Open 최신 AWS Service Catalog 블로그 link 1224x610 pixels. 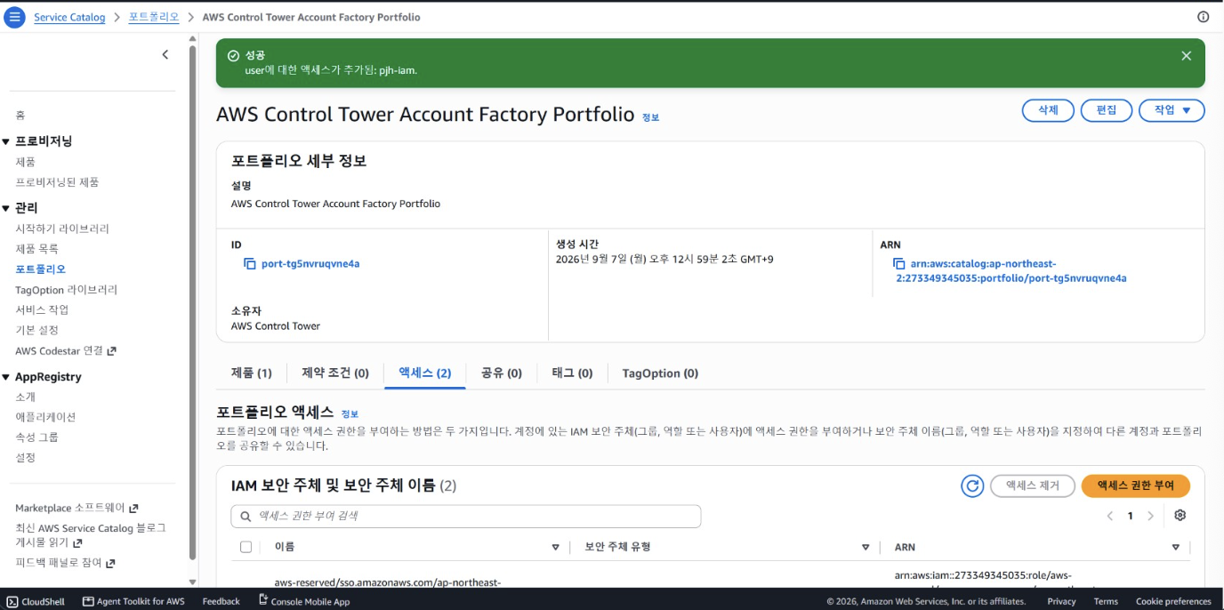coord(91,535)
